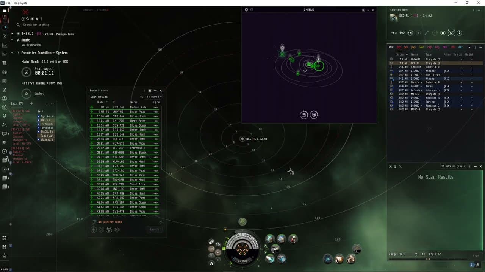Select scan result HBG-847
Image resolution: width=485 pixels, height=272 pixels.
(125, 107)
